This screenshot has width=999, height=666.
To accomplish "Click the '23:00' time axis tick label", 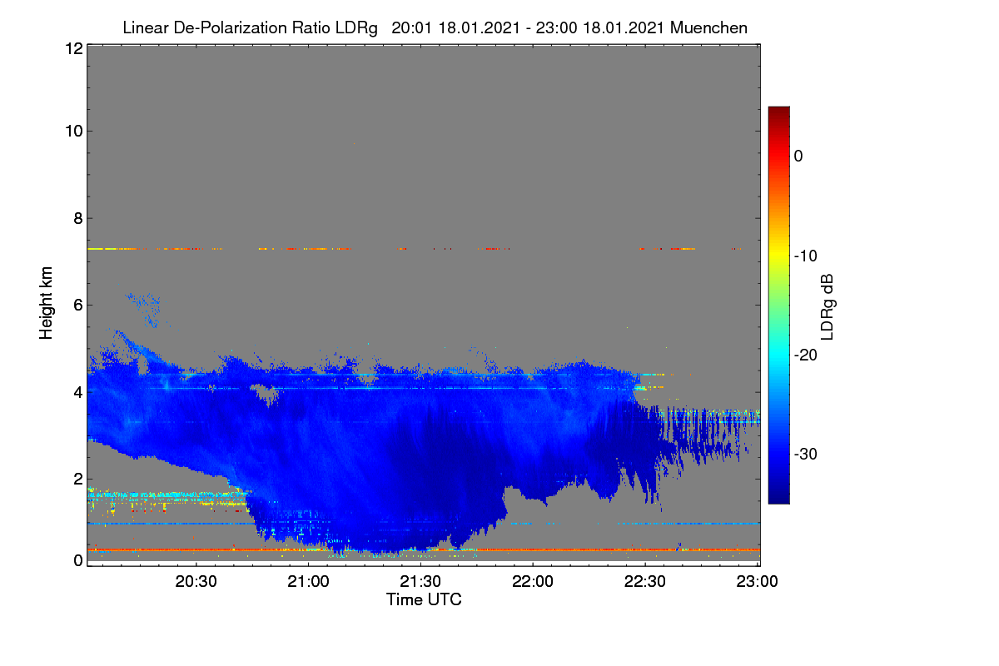I will click(x=758, y=581).
